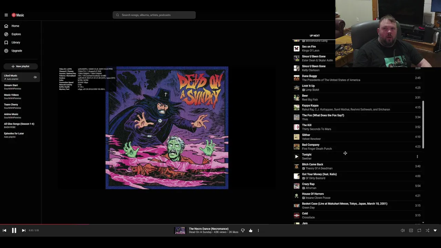Like The Necro Dance song
Viewport: 441px width, 248px height.
coord(250,230)
